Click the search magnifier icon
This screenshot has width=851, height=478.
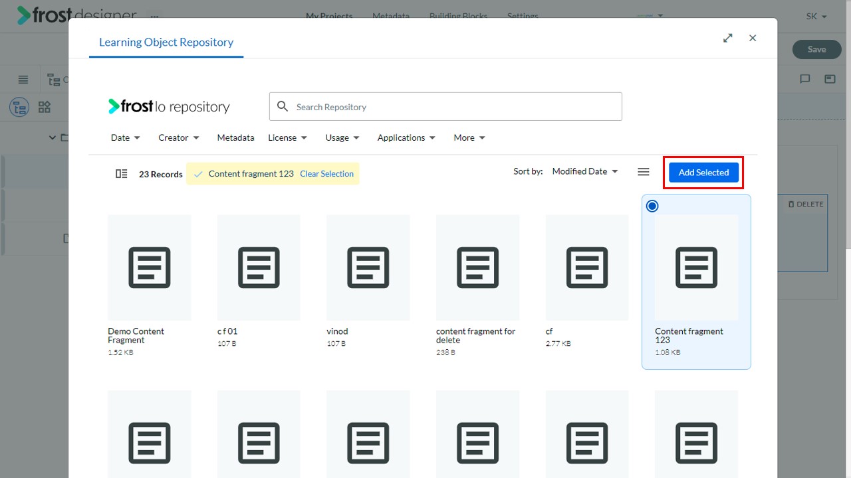coord(283,106)
